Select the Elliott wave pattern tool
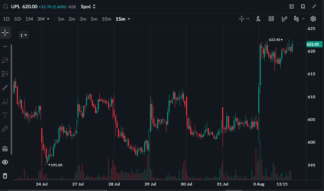Image resolution: width=324 pixels, height=191 pixels. (x=5, y=101)
